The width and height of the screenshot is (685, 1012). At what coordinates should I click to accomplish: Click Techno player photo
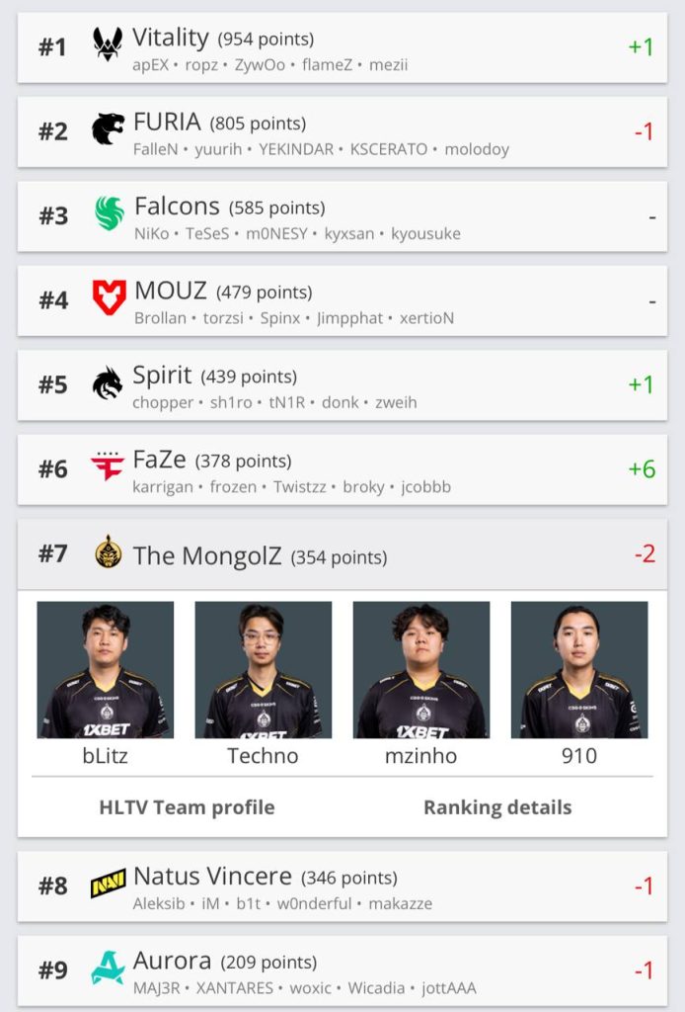264,670
